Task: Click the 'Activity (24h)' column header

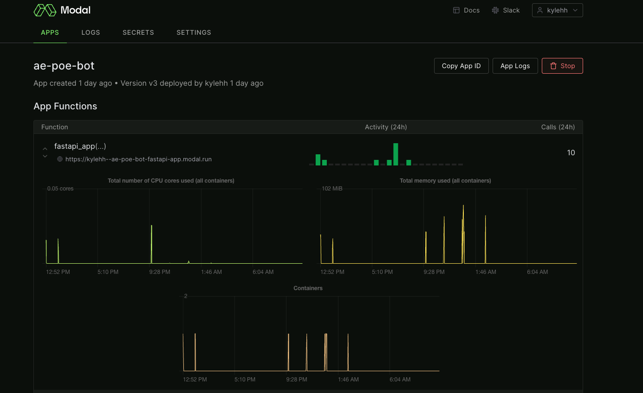Action: tap(386, 127)
